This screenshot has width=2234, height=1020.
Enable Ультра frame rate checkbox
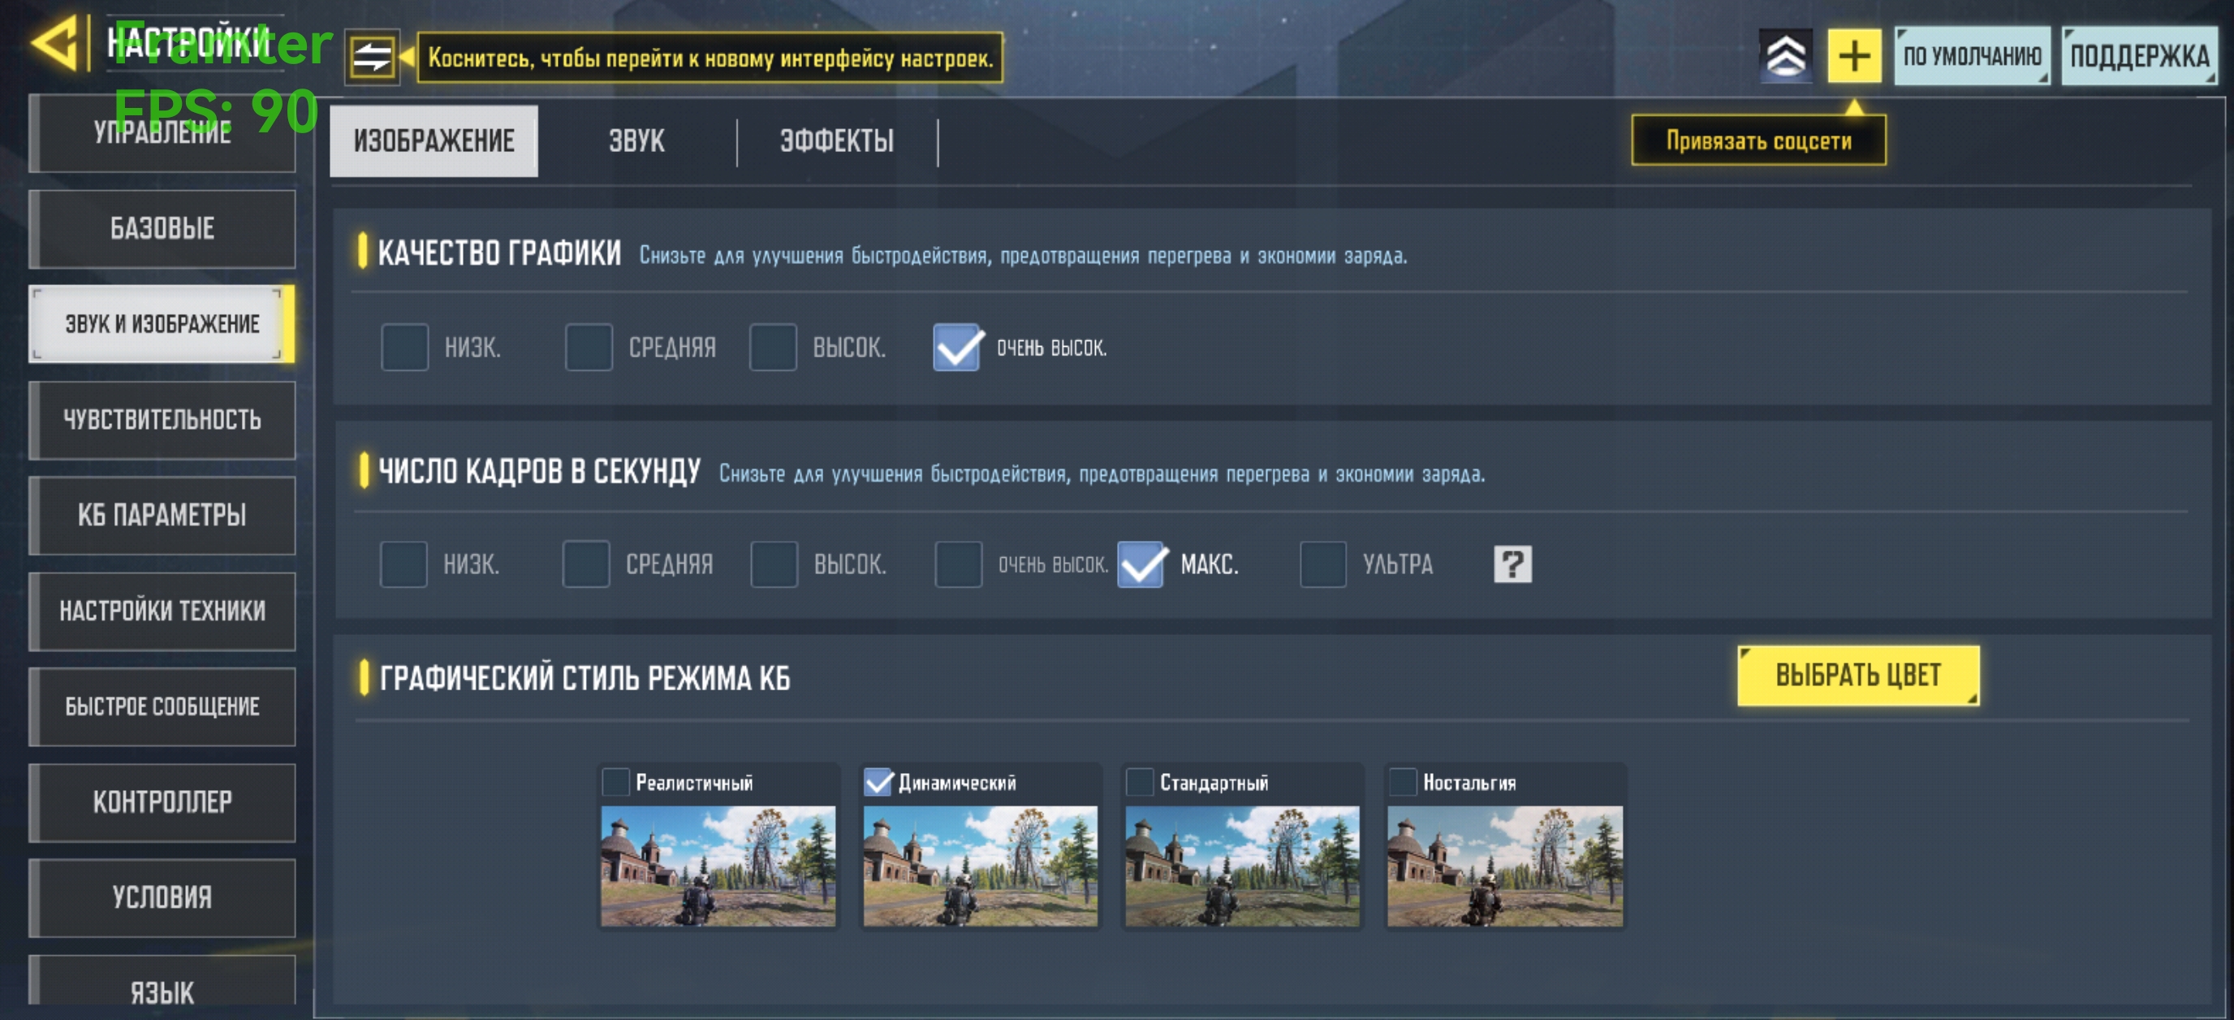click(x=1323, y=564)
